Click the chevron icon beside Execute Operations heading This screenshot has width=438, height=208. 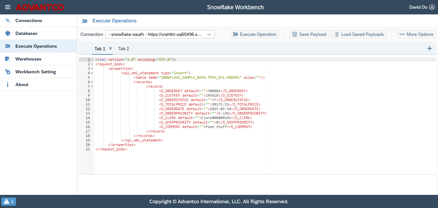point(84,20)
